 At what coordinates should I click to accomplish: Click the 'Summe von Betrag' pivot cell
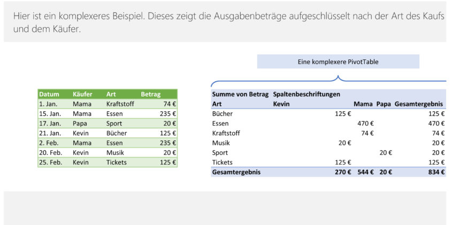pyautogui.click(x=240, y=94)
